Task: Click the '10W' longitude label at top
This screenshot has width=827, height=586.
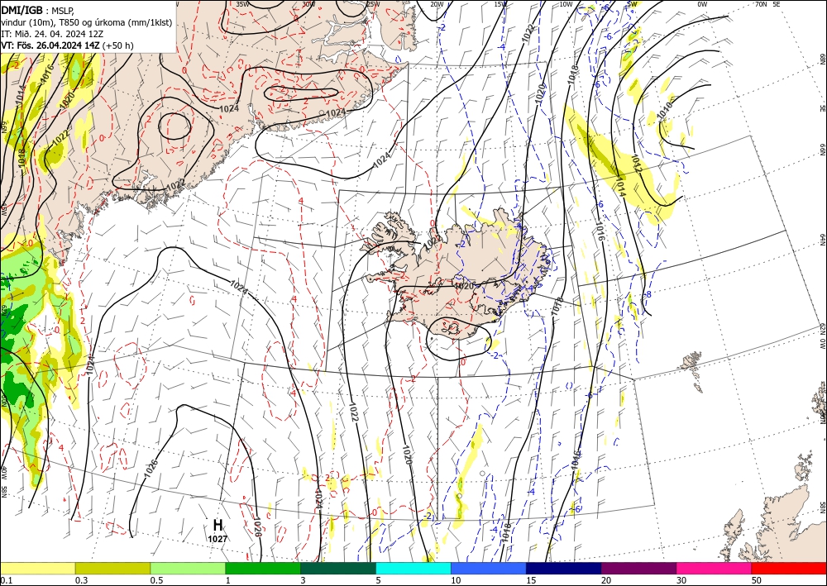Action: click(566, 4)
